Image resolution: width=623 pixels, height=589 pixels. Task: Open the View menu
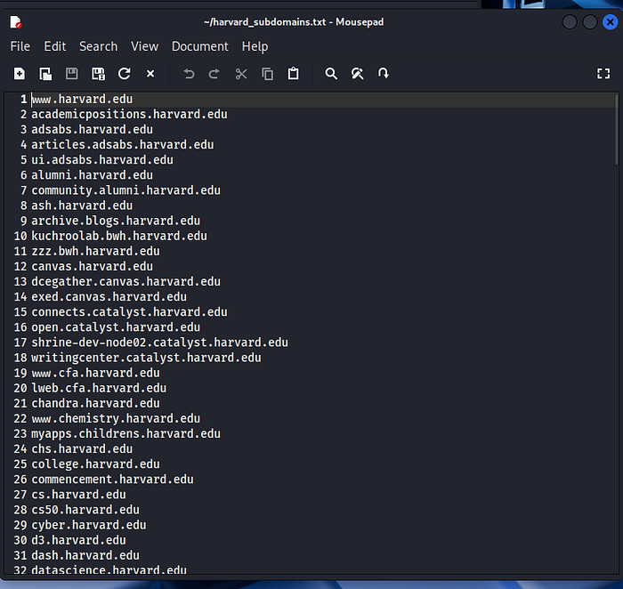[x=144, y=46]
